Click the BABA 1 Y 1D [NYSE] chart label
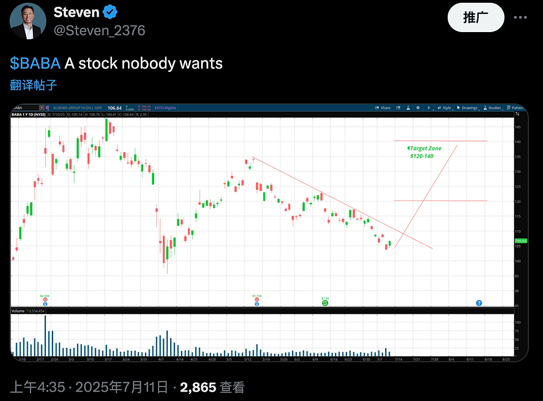This screenshot has width=543, height=401. (x=29, y=114)
